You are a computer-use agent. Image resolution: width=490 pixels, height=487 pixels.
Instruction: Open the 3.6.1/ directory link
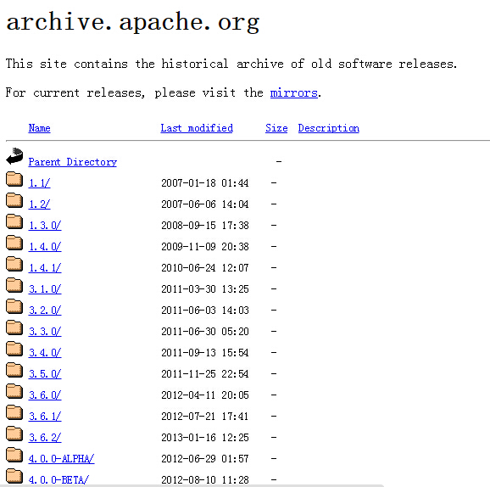(x=45, y=417)
